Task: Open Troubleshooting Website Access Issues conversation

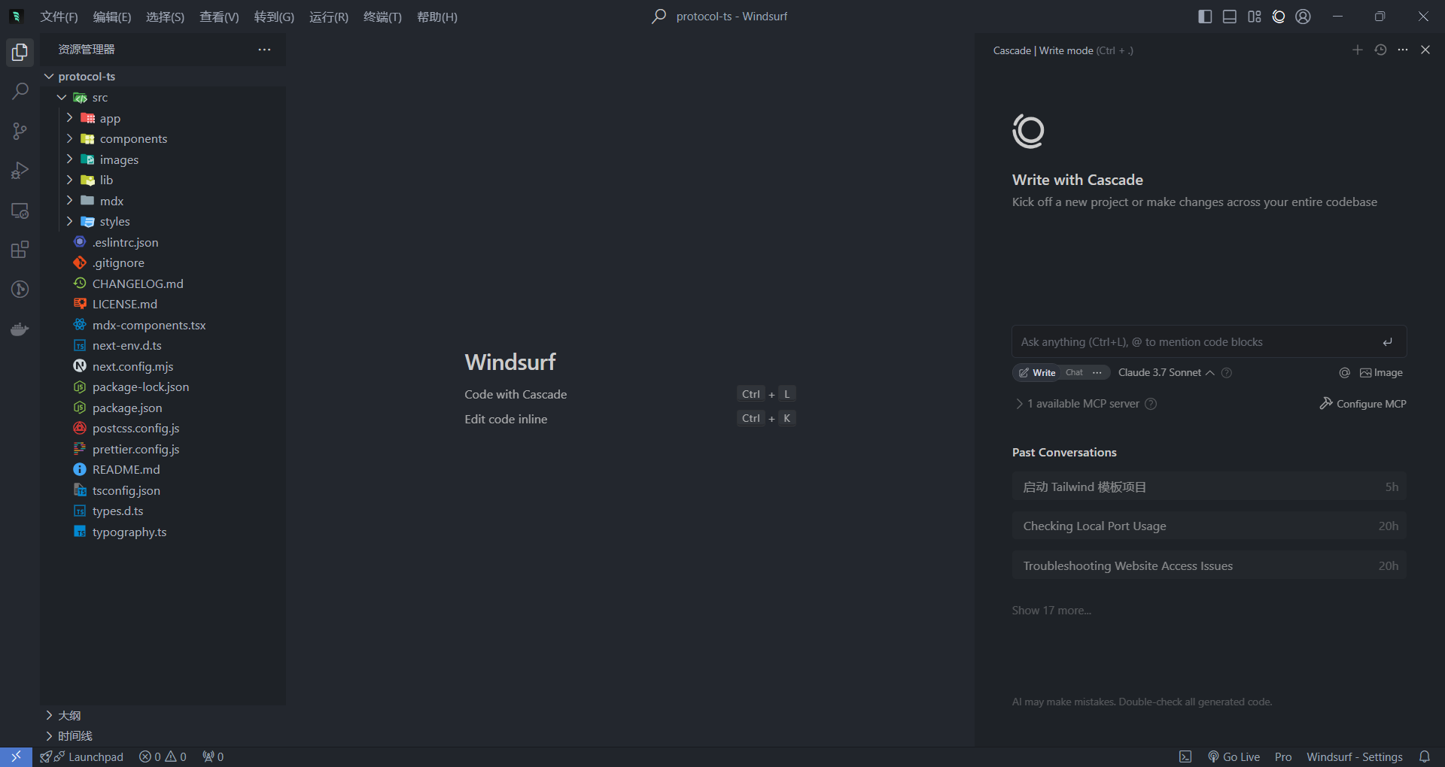Action: (x=1209, y=566)
